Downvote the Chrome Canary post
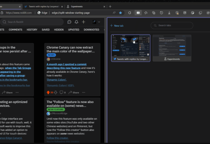 [56, 92]
